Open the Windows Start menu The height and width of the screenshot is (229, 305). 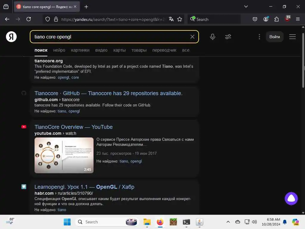click(x=67, y=222)
